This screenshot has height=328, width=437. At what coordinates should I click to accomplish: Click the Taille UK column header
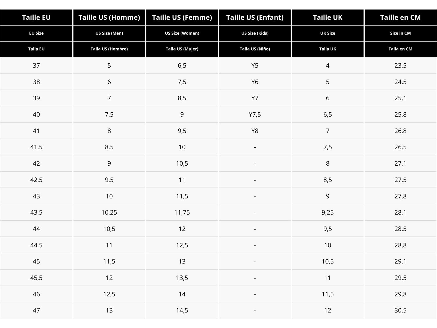pyautogui.click(x=327, y=17)
